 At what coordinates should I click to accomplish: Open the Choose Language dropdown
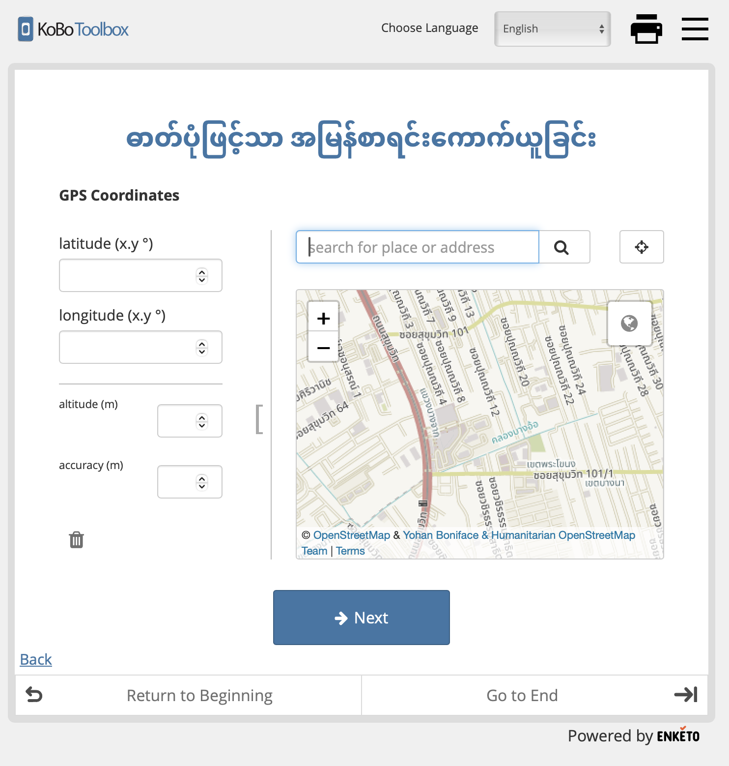click(552, 29)
